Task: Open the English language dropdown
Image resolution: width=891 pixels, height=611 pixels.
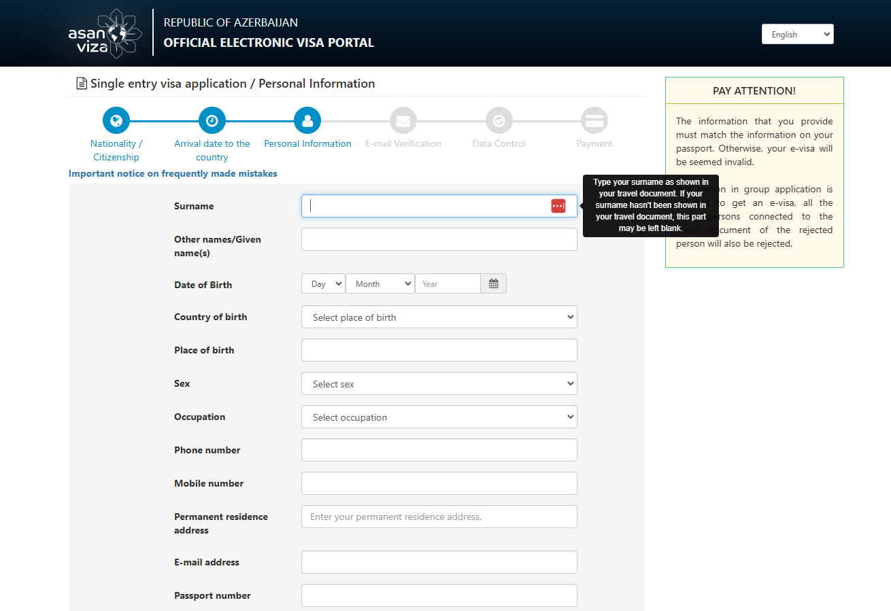Action: coord(798,34)
